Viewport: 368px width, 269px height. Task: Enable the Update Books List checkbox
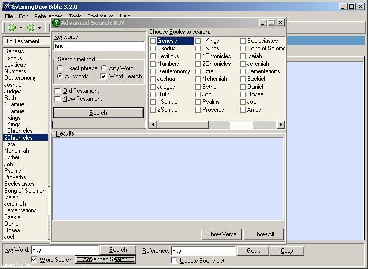[174, 260]
